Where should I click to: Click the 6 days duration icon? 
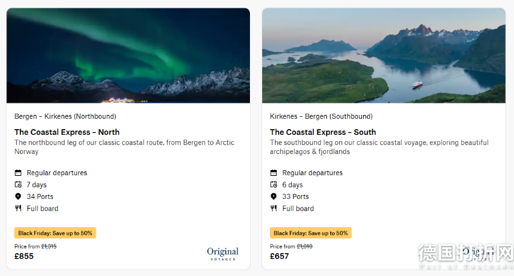tap(274, 185)
